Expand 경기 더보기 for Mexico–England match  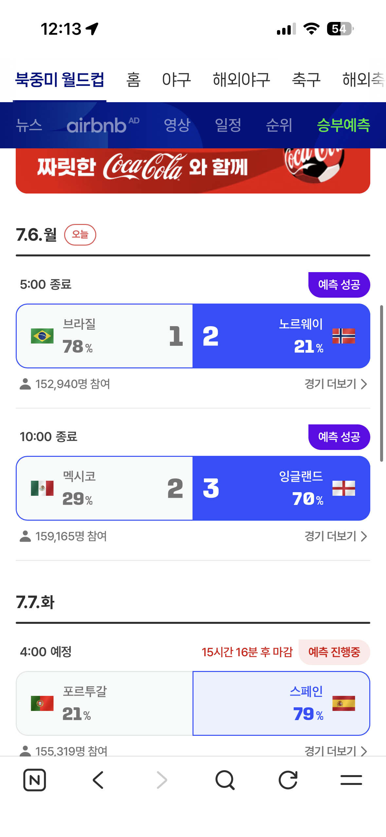[336, 536]
